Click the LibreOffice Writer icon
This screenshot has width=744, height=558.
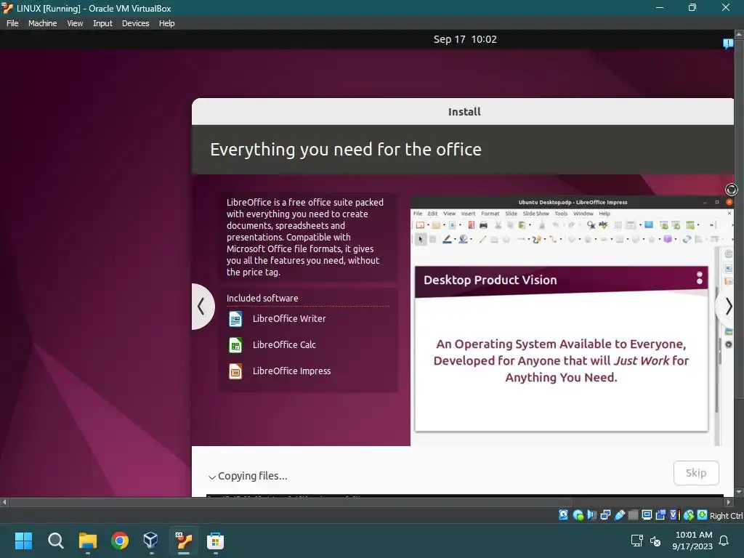tap(235, 319)
